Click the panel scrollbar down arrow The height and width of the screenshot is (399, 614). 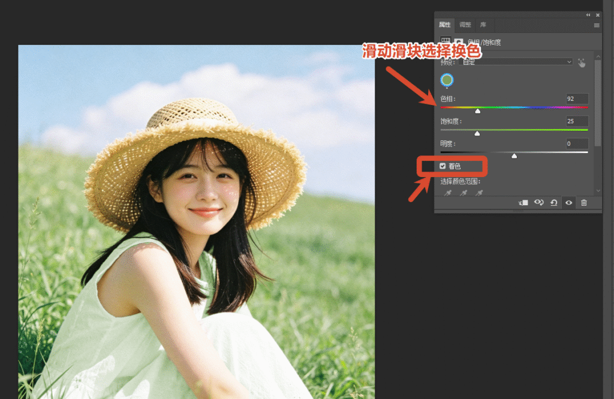pos(598,191)
